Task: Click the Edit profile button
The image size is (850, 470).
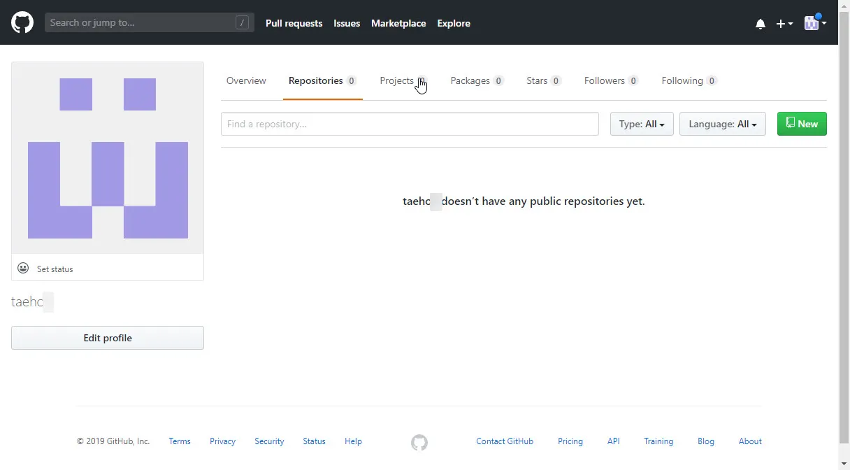Action: [x=108, y=338]
